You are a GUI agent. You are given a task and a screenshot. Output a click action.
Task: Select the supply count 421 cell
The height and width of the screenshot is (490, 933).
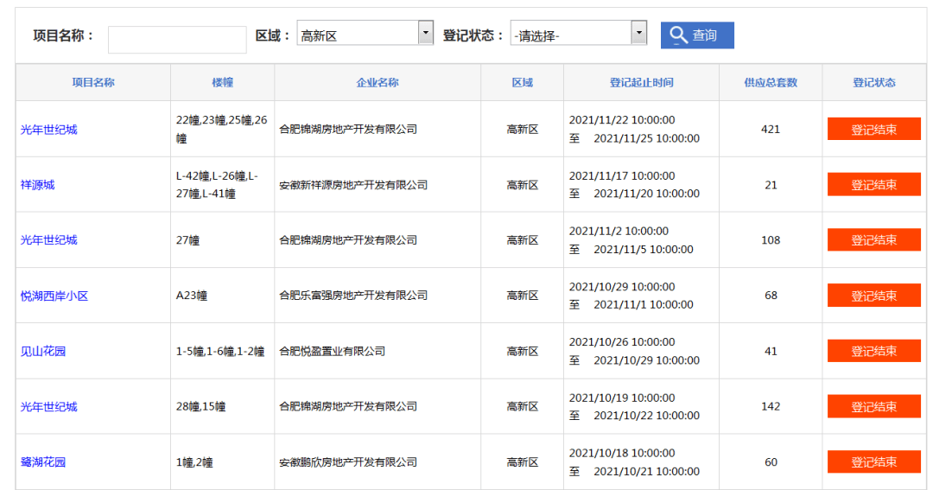771,130
